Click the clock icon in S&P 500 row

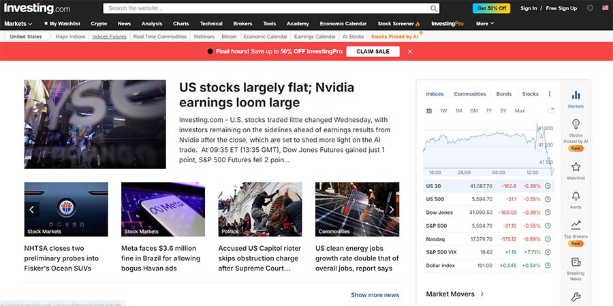(548, 226)
